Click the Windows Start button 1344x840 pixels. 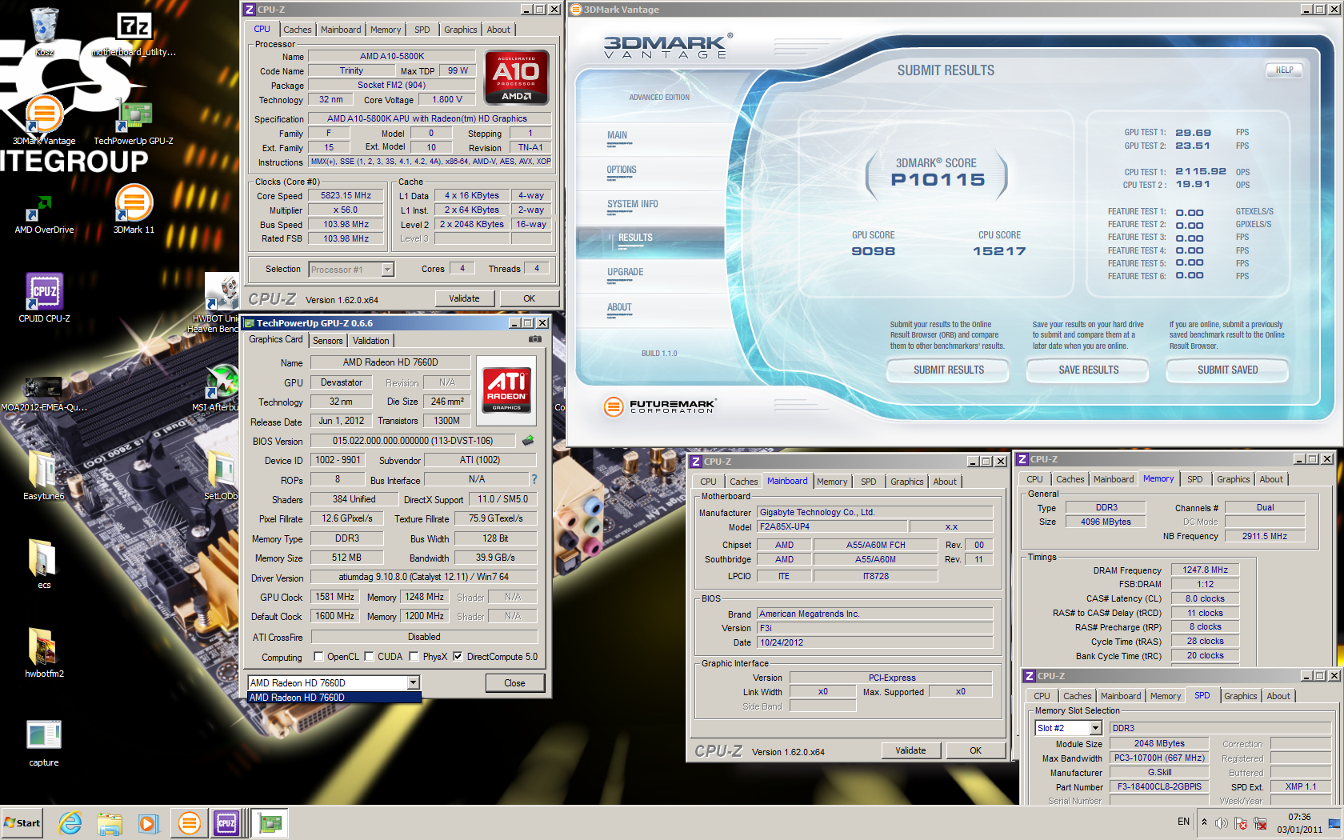(x=22, y=823)
